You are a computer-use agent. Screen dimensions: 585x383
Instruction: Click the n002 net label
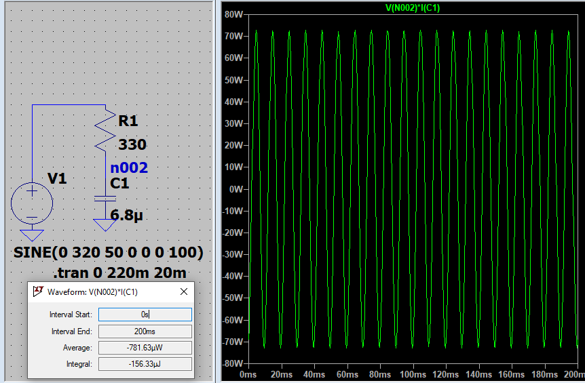pyautogui.click(x=129, y=167)
